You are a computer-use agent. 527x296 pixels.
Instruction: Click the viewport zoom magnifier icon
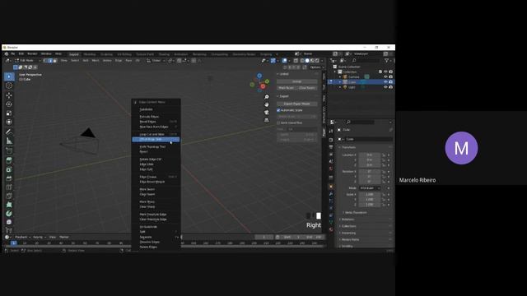(x=267, y=97)
